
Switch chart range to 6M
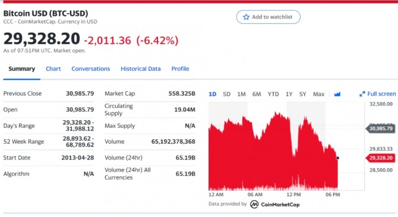point(257,94)
